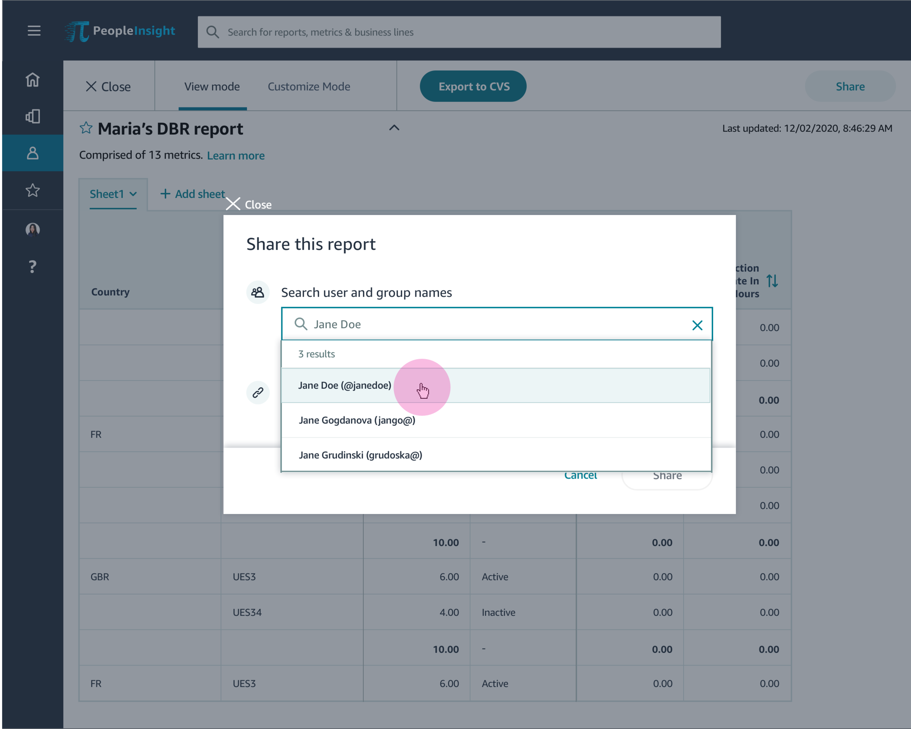Open the Sheet1 dropdown arrow
Screen dimensions: 911x729
tap(133, 194)
